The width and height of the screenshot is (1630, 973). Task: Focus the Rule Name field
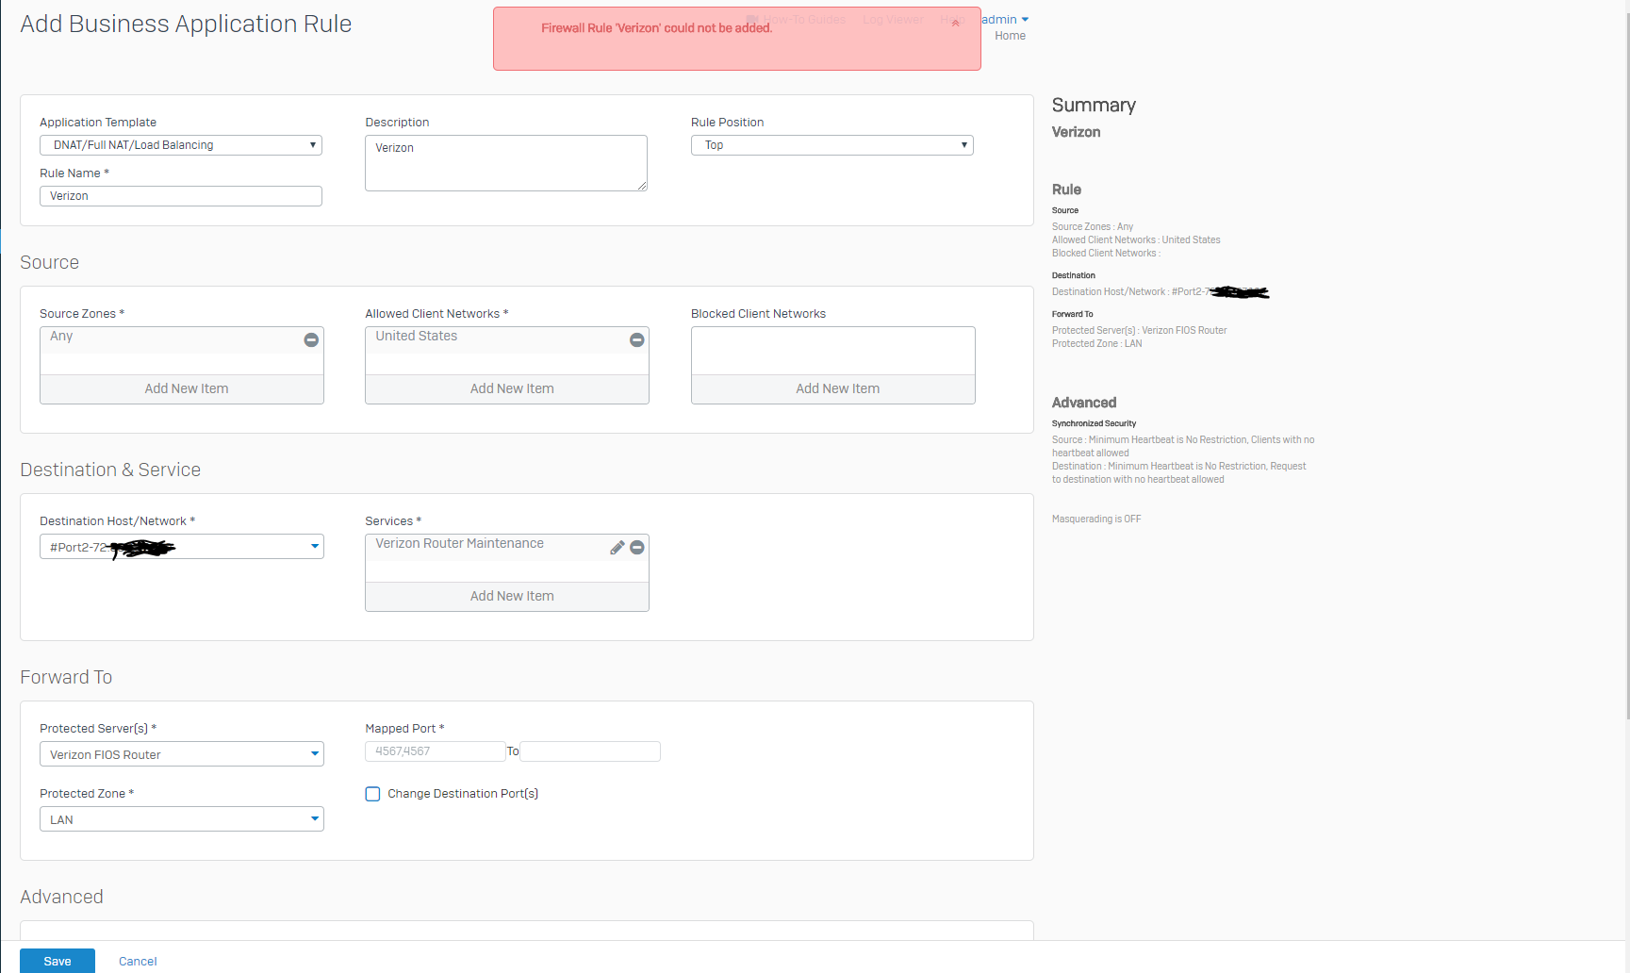(181, 196)
